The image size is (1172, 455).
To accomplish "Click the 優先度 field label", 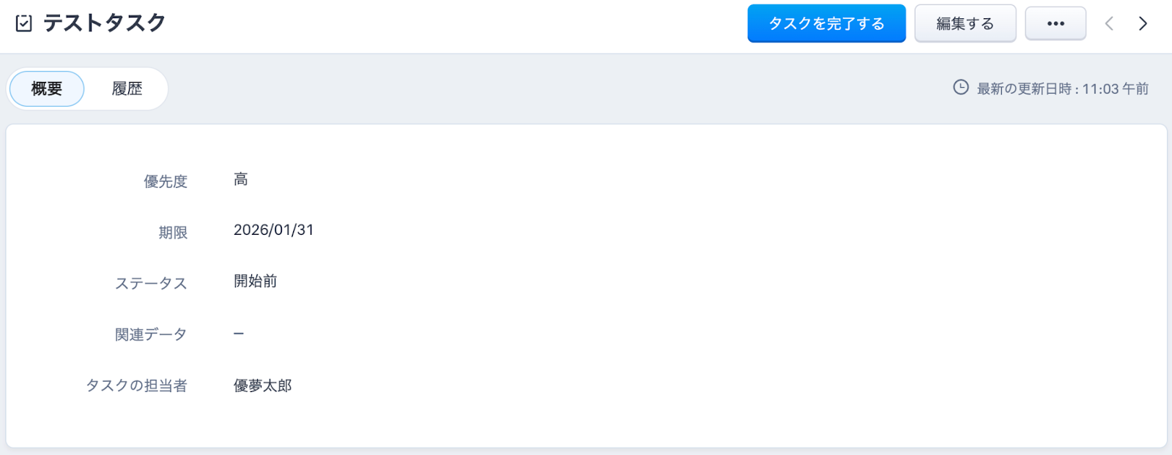I will pyautogui.click(x=166, y=181).
